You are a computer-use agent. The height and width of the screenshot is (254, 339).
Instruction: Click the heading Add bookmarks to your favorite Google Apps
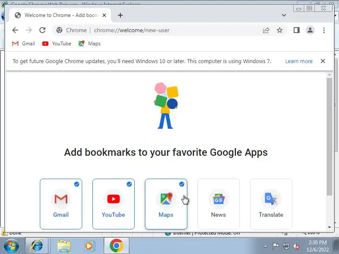coord(166,152)
